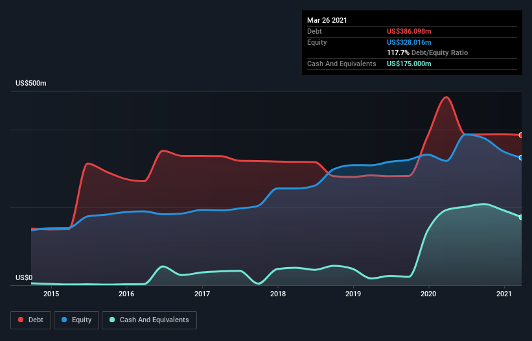This screenshot has height=341, width=532.
Task: Click the 2021 x-axis label
Action: pos(504,294)
